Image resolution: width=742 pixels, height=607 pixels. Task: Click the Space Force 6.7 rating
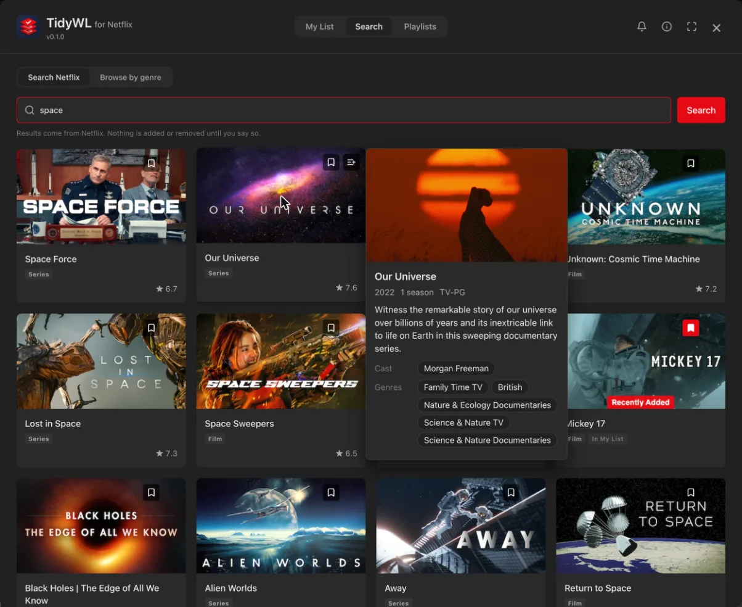[x=167, y=289]
